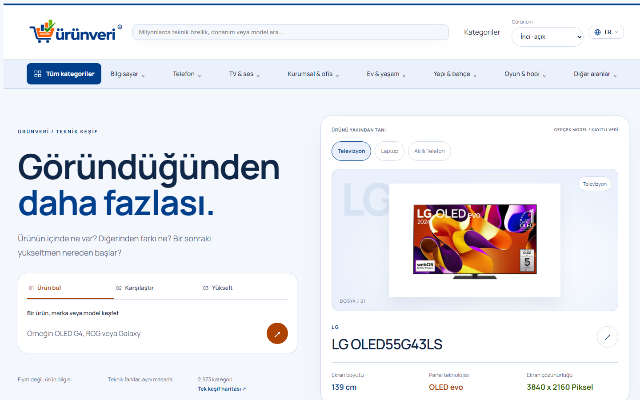The height and width of the screenshot is (400, 640).
Task: Open the LG OLED55G43LS arrow icon button
Action: (608, 337)
